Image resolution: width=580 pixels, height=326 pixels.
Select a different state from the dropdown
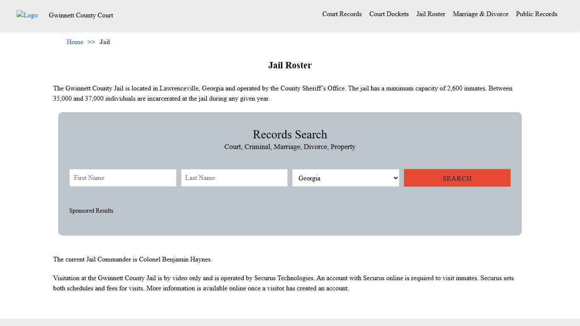pyautogui.click(x=345, y=178)
